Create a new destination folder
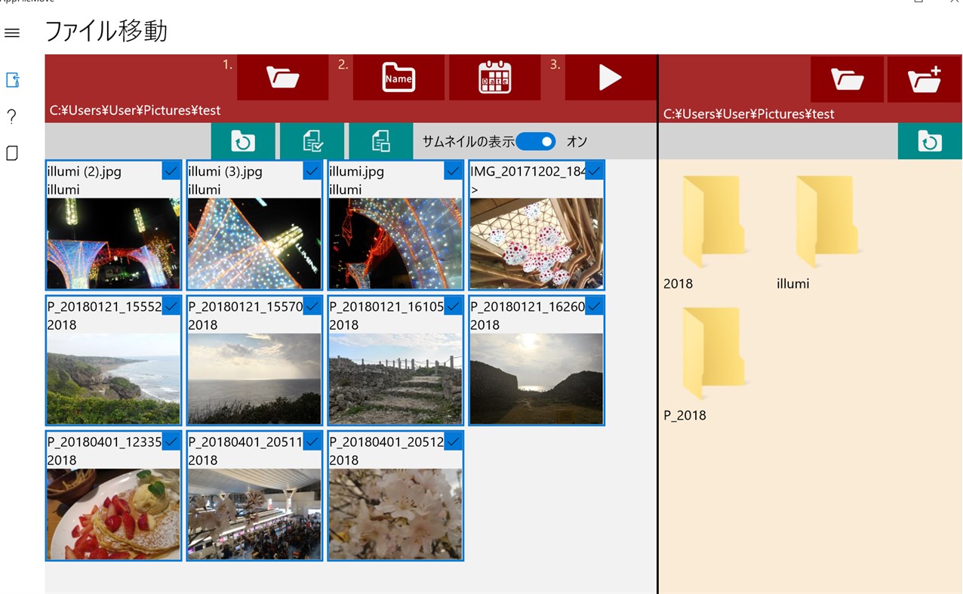The image size is (963, 594). coord(924,78)
